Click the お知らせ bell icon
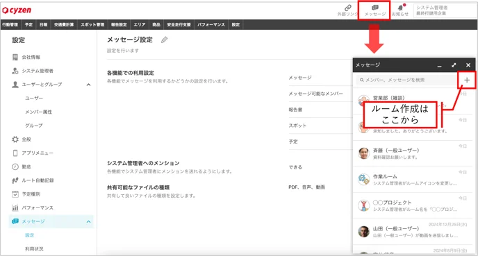The height and width of the screenshot is (256, 478). pos(400,10)
